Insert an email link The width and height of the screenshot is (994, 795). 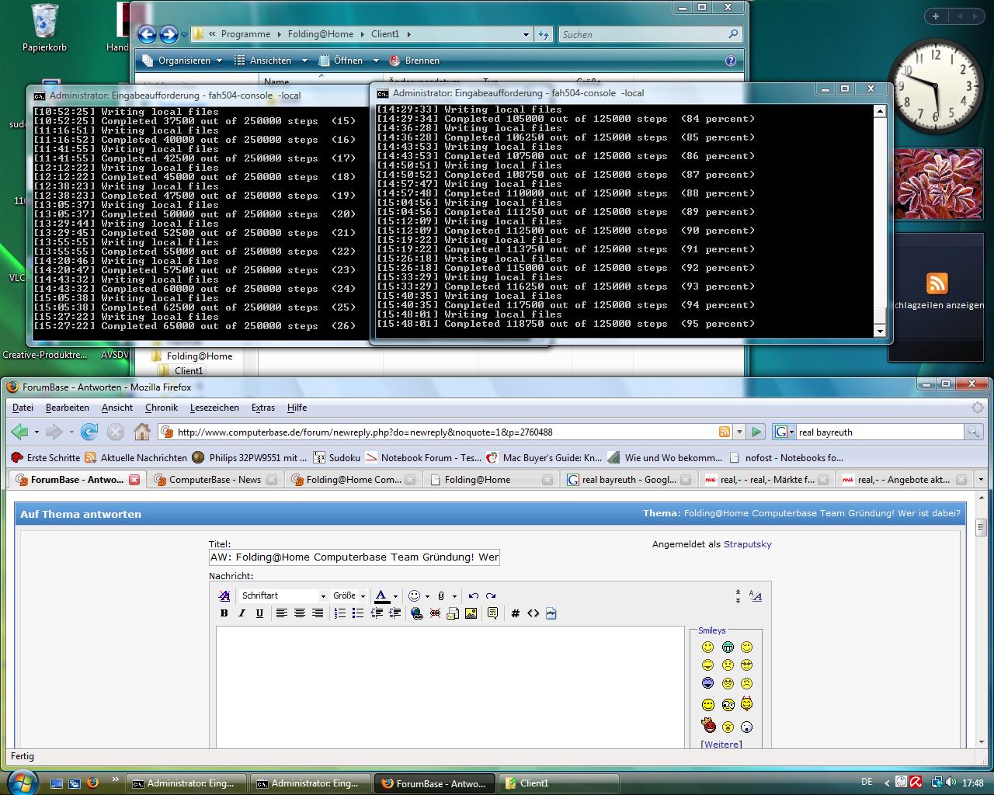point(453,613)
